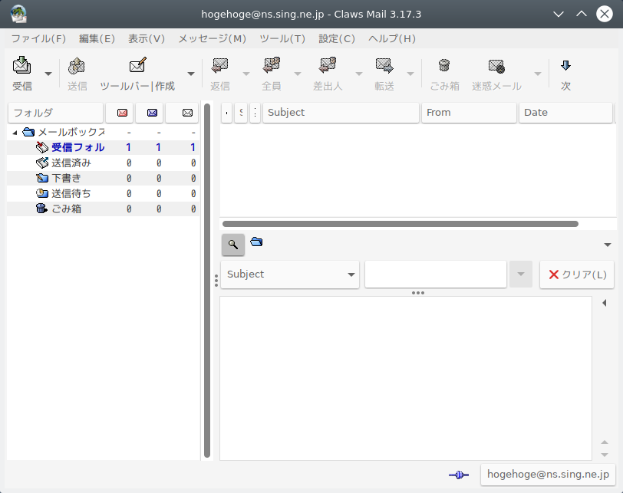Collapse the メールボックス tree node
This screenshot has width=623, height=493.
pyautogui.click(x=15, y=132)
